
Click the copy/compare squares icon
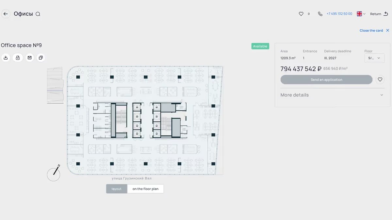[41, 58]
